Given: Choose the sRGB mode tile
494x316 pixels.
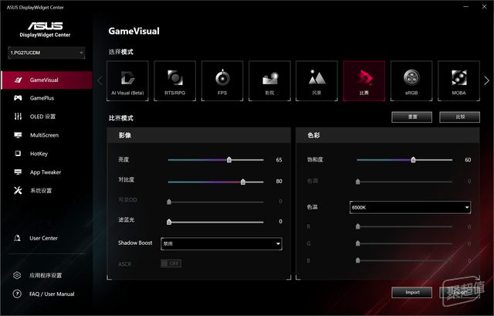Looking at the screenshot, I should click(x=411, y=81).
